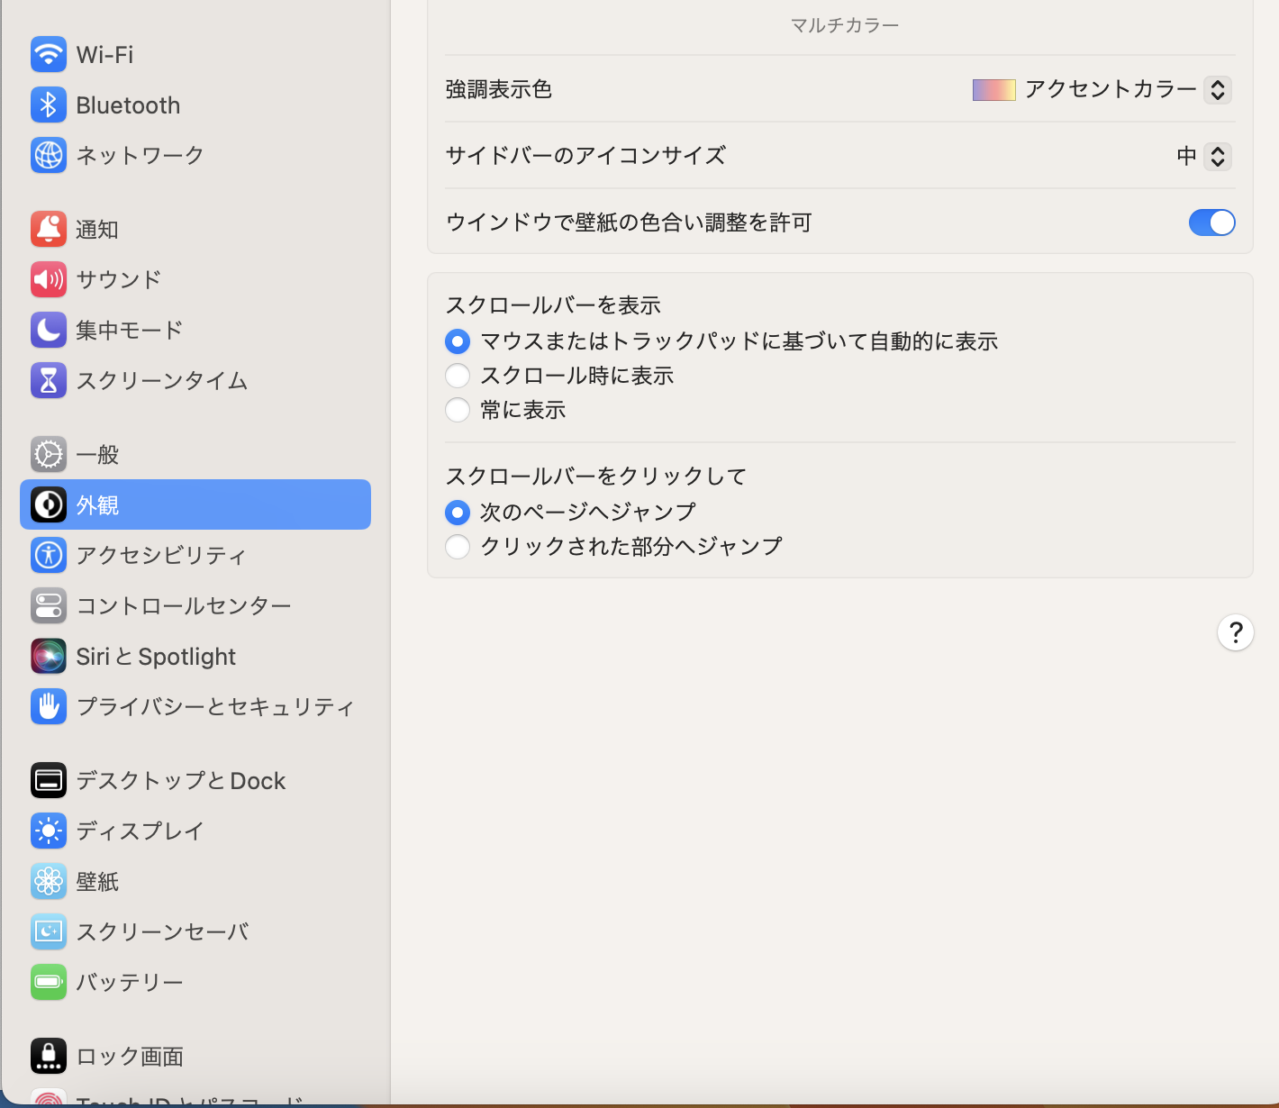Image resolution: width=1279 pixels, height=1108 pixels.
Task: Go to バッテリー settings
Action: tap(195, 982)
